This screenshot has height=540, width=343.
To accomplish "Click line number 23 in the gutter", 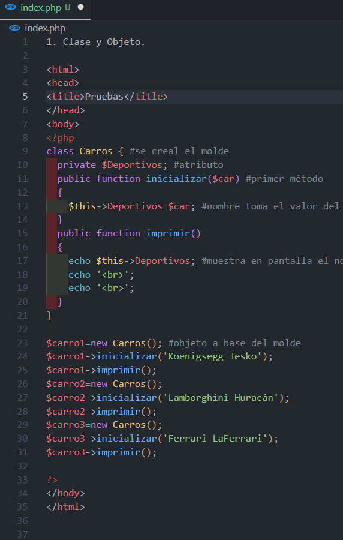I will pyautogui.click(x=22, y=343).
